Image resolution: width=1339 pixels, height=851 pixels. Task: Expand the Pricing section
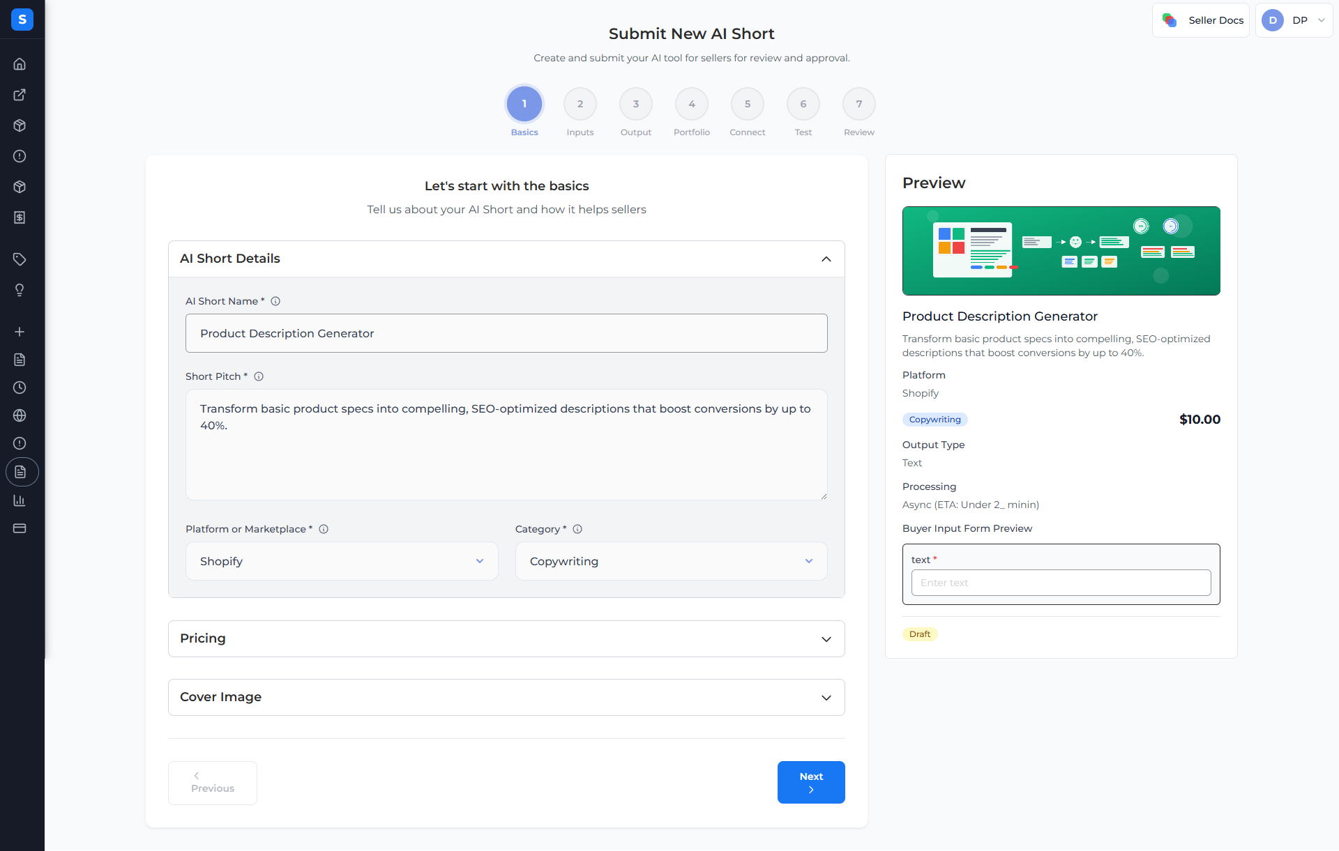[506, 638]
